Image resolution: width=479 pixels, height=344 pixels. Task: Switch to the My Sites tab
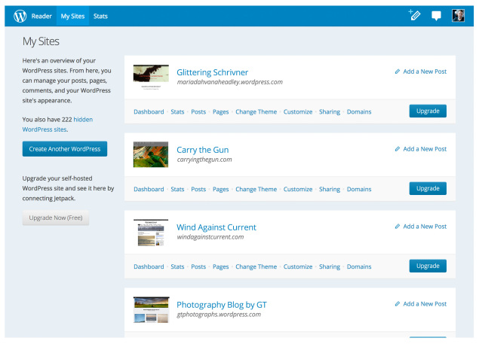[72, 16]
